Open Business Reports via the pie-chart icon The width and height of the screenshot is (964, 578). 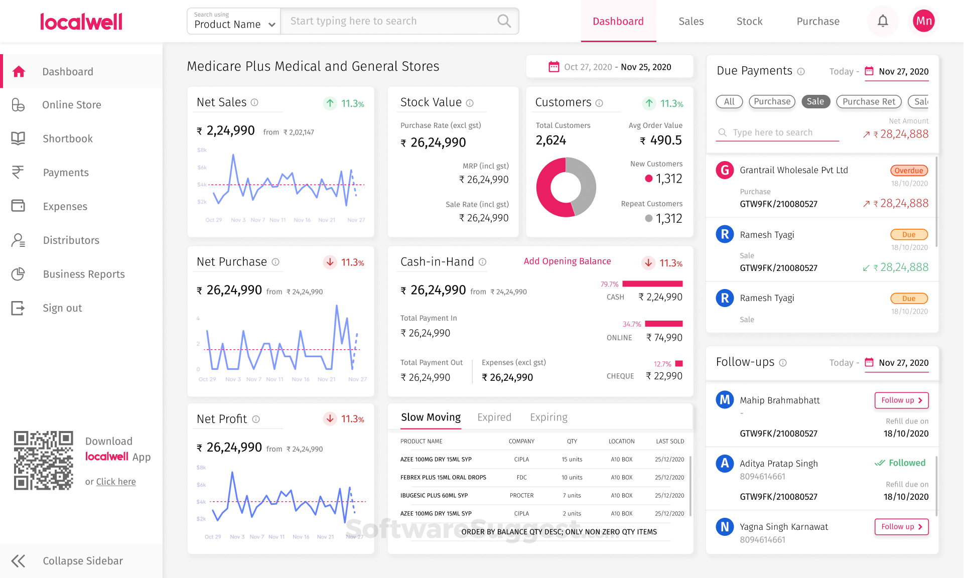coord(19,274)
